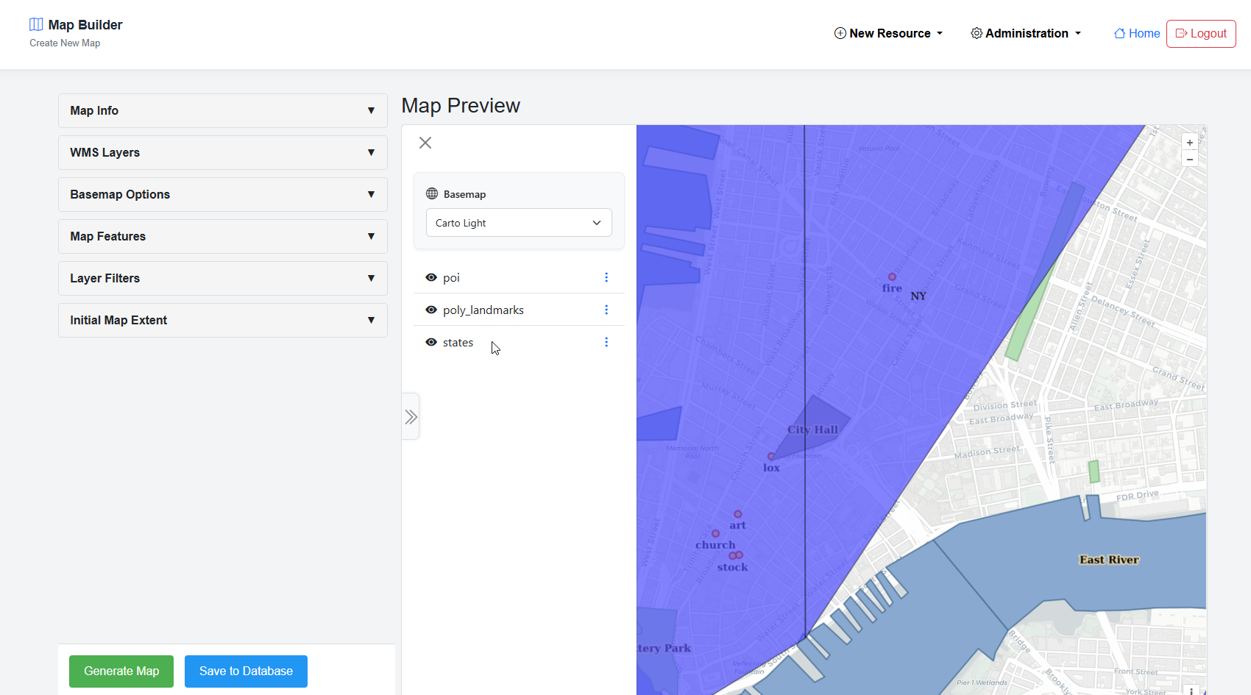Open the Carto Light basemap dropdown
The width and height of the screenshot is (1251, 695).
519,223
